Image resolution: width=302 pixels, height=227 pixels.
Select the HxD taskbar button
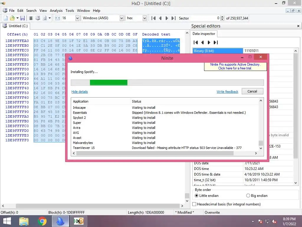point(78,221)
